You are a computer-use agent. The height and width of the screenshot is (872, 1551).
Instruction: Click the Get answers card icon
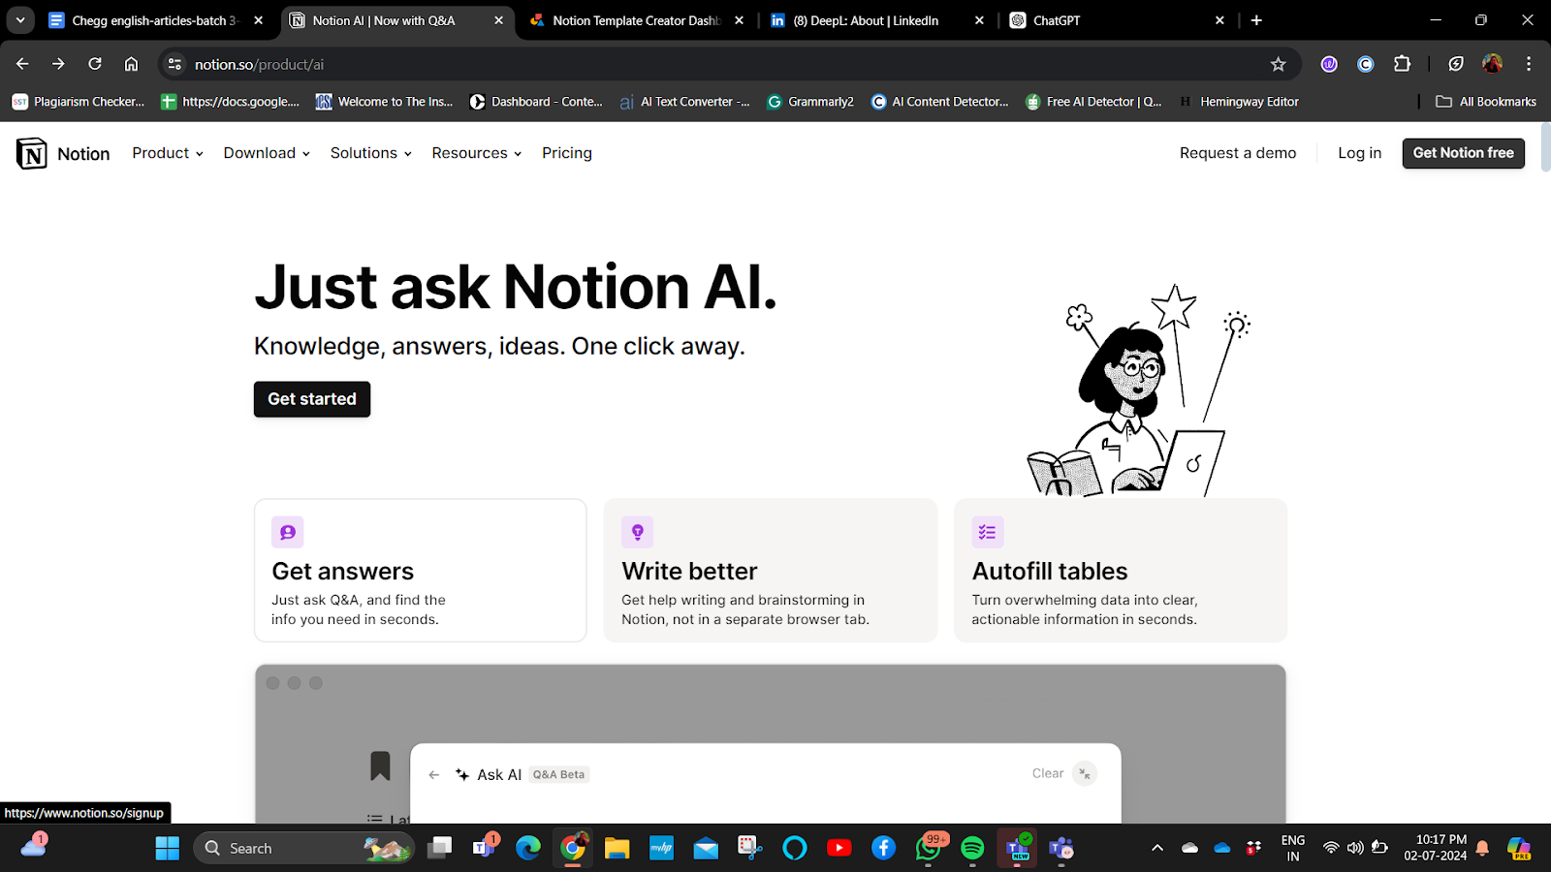[x=288, y=532]
